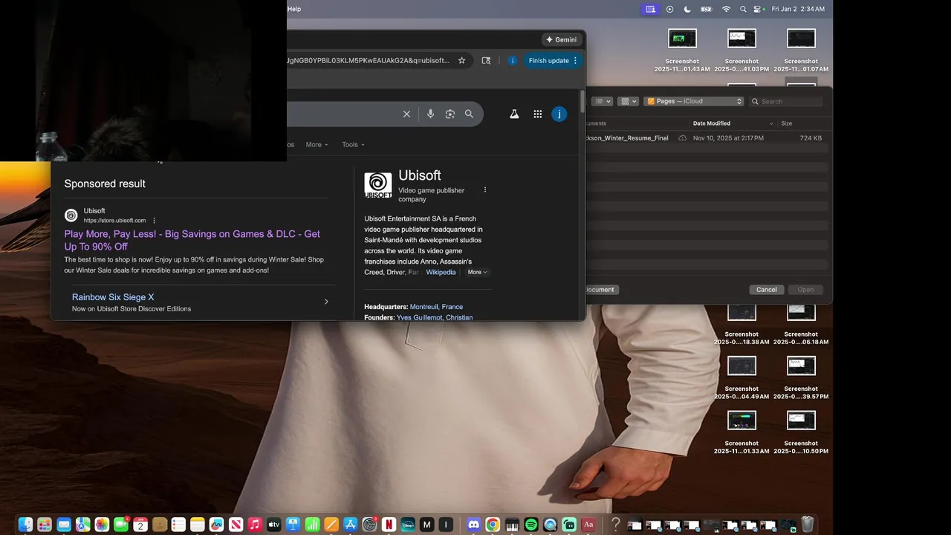This screenshot has height=535, width=951.
Task: Expand Rainbow Six Siege X sitelink arrow
Action: click(x=326, y=302)
